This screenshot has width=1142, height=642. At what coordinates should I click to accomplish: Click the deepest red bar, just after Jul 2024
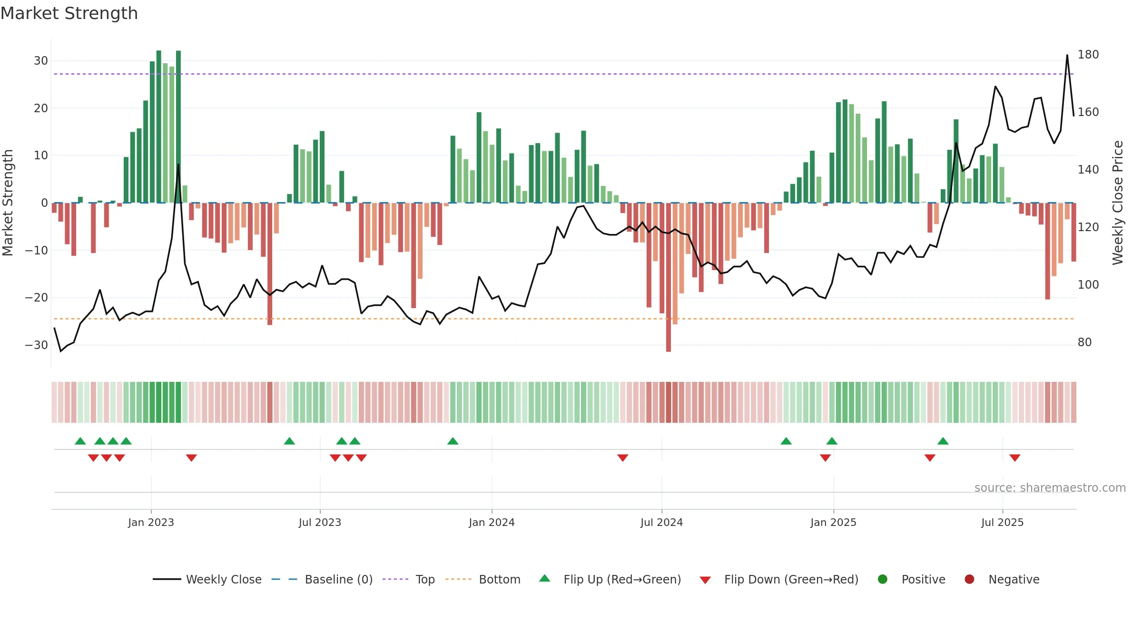(669, 277)
